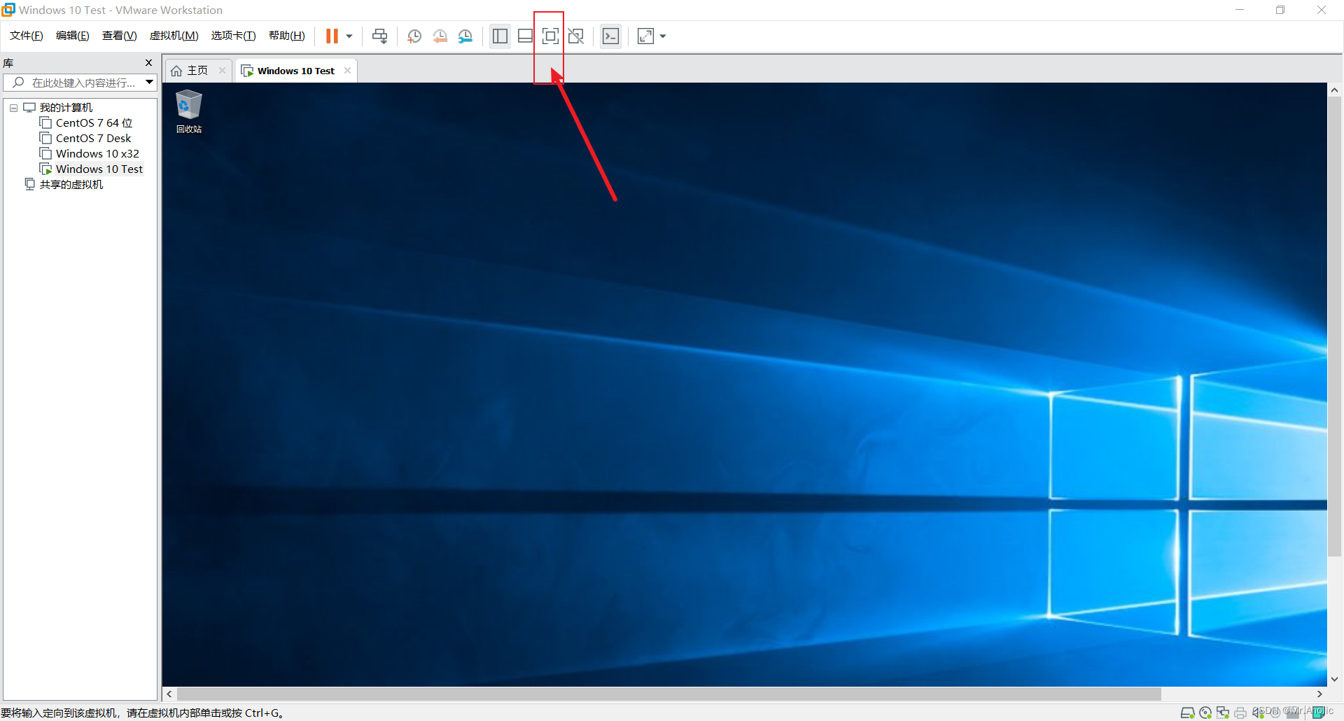1344x721 pixels.
Task: Select 我的计算机 in the library
Action: (x=66, y=108)
